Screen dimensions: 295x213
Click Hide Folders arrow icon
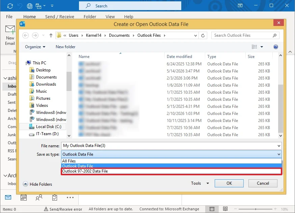click(25, 184)
